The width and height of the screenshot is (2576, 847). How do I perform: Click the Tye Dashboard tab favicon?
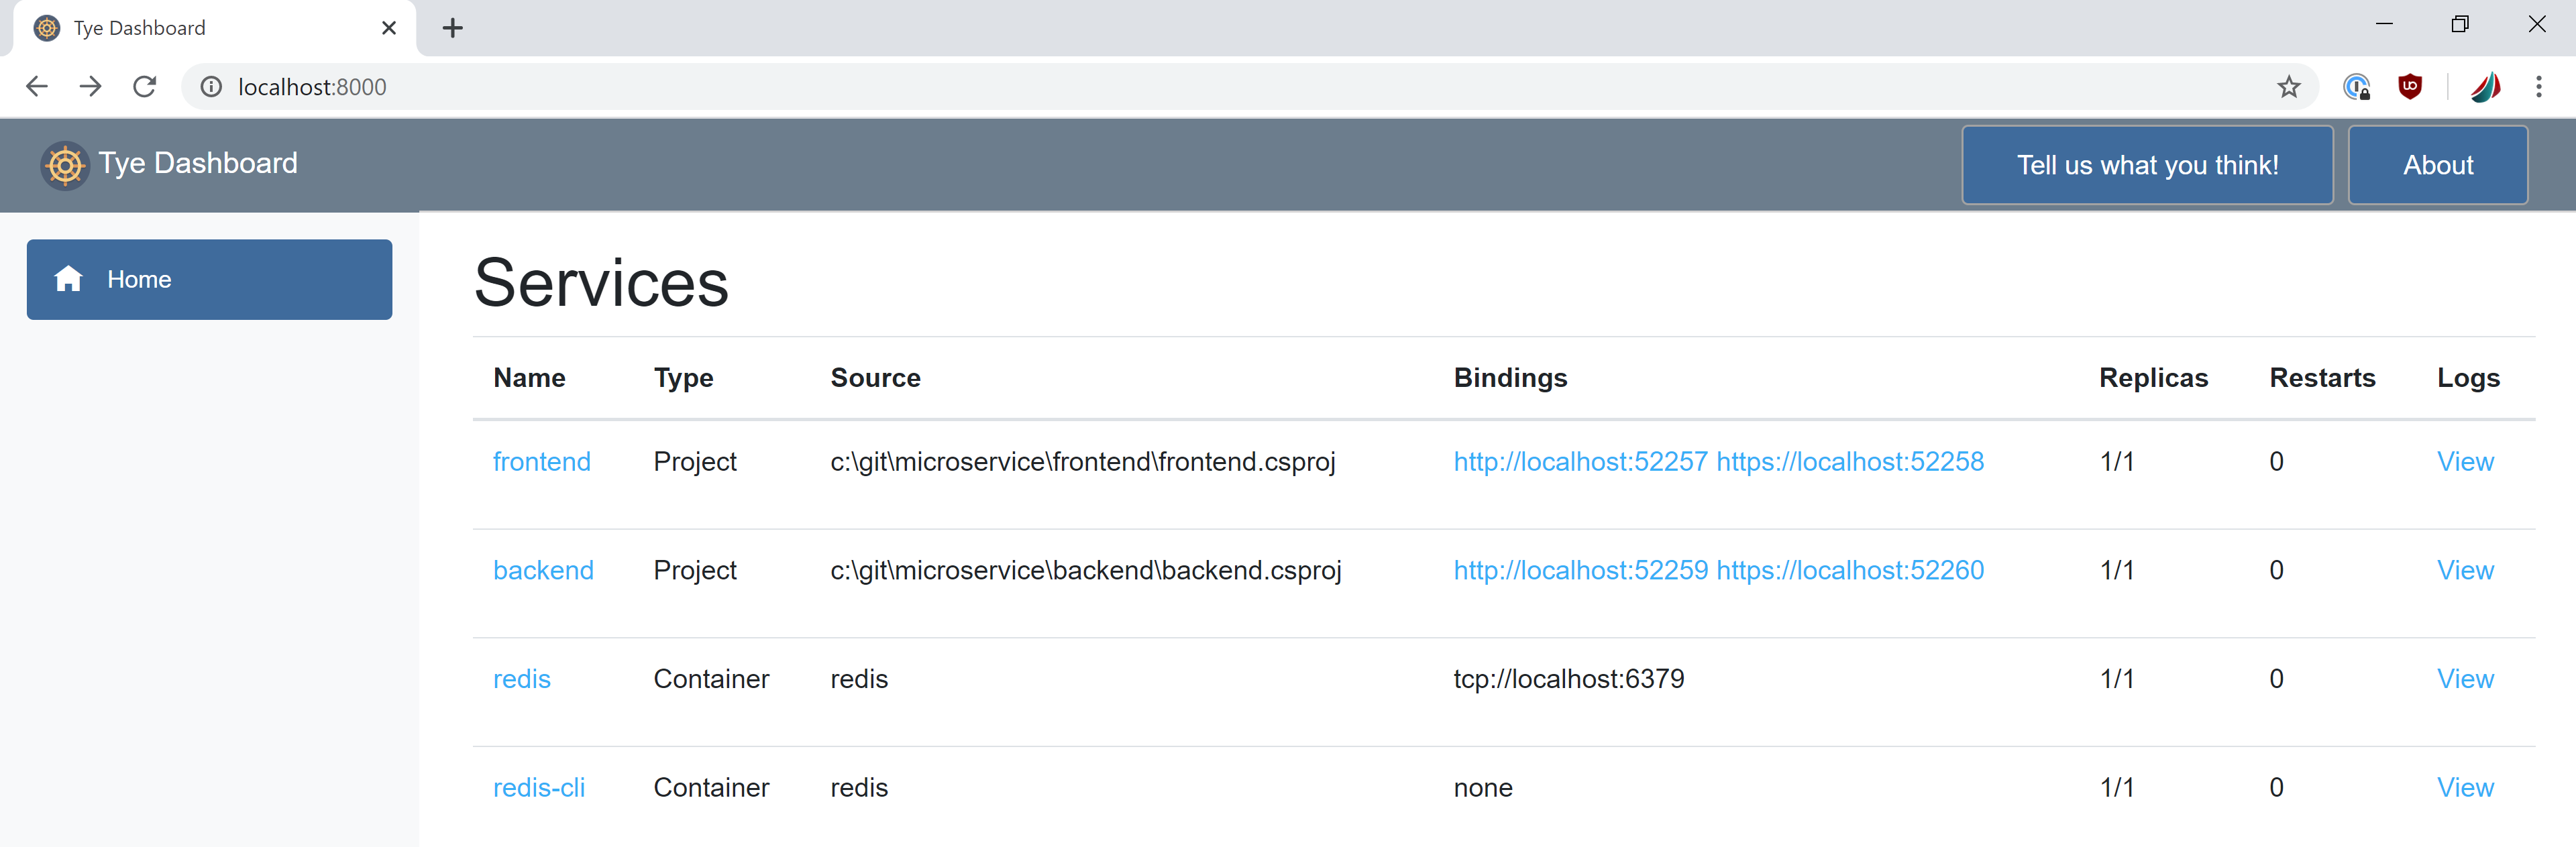pyautogui.click(x=46, y=28)
